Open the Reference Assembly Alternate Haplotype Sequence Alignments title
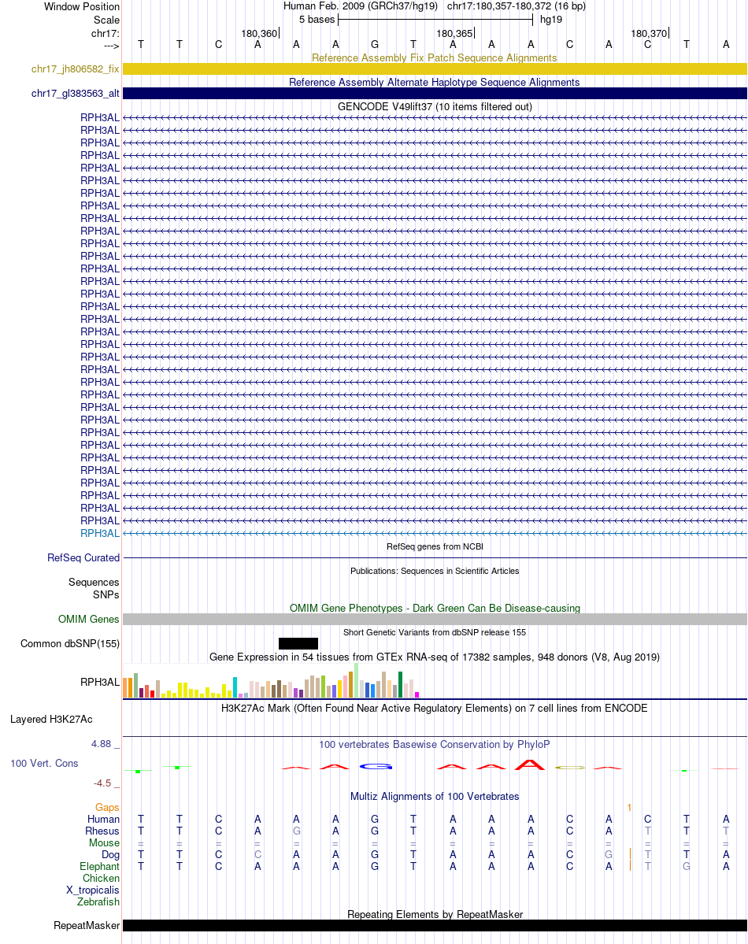This screenshot has width=748, height=944. pyautogui.click(x=434, y=82)
